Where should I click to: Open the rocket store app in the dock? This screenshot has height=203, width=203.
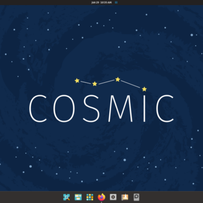125,197
